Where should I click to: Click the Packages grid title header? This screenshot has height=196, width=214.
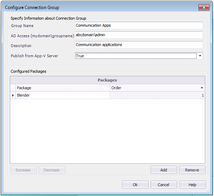(107, 80)
